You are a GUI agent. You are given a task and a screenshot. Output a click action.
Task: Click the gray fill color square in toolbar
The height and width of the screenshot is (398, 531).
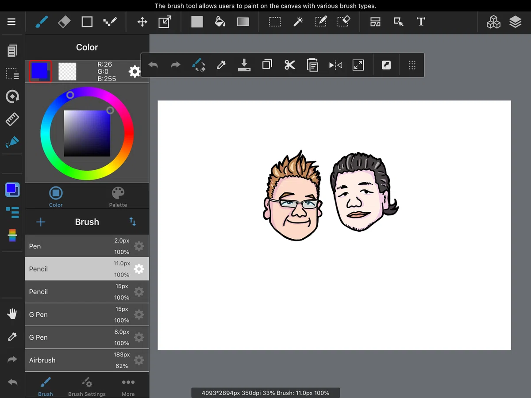pos(197,22)
